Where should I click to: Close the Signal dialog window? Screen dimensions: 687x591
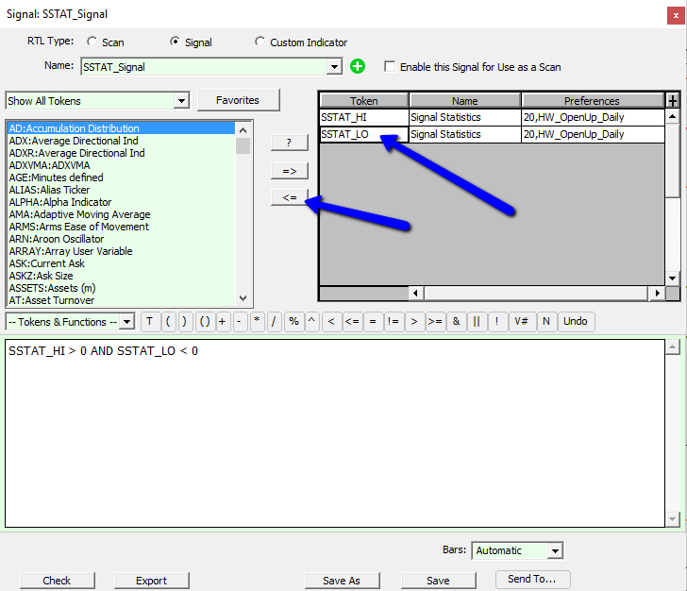click(676, 15)
